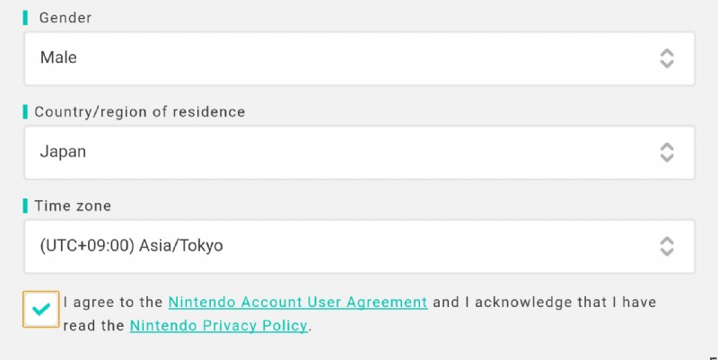
Task: Open the Nintendo Privacy Policy link
Action: [219, 326]
